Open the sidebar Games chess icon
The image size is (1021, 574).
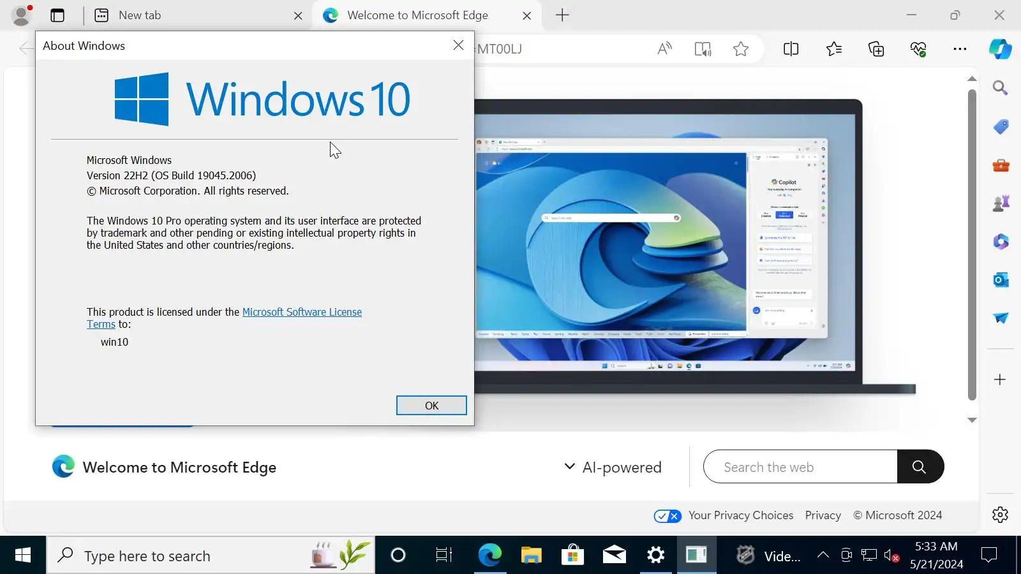(1001, 203)
